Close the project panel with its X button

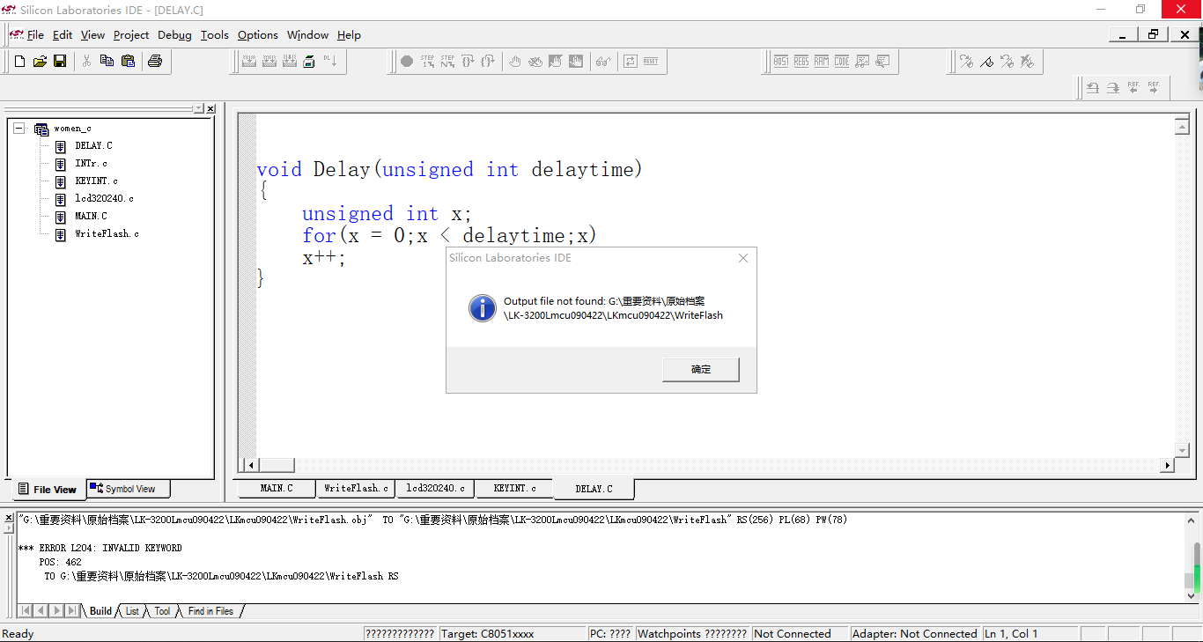(x=210, y=108)
